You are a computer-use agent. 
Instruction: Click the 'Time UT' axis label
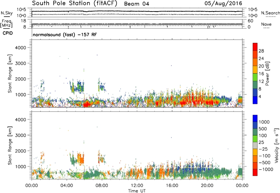point(137,191)
